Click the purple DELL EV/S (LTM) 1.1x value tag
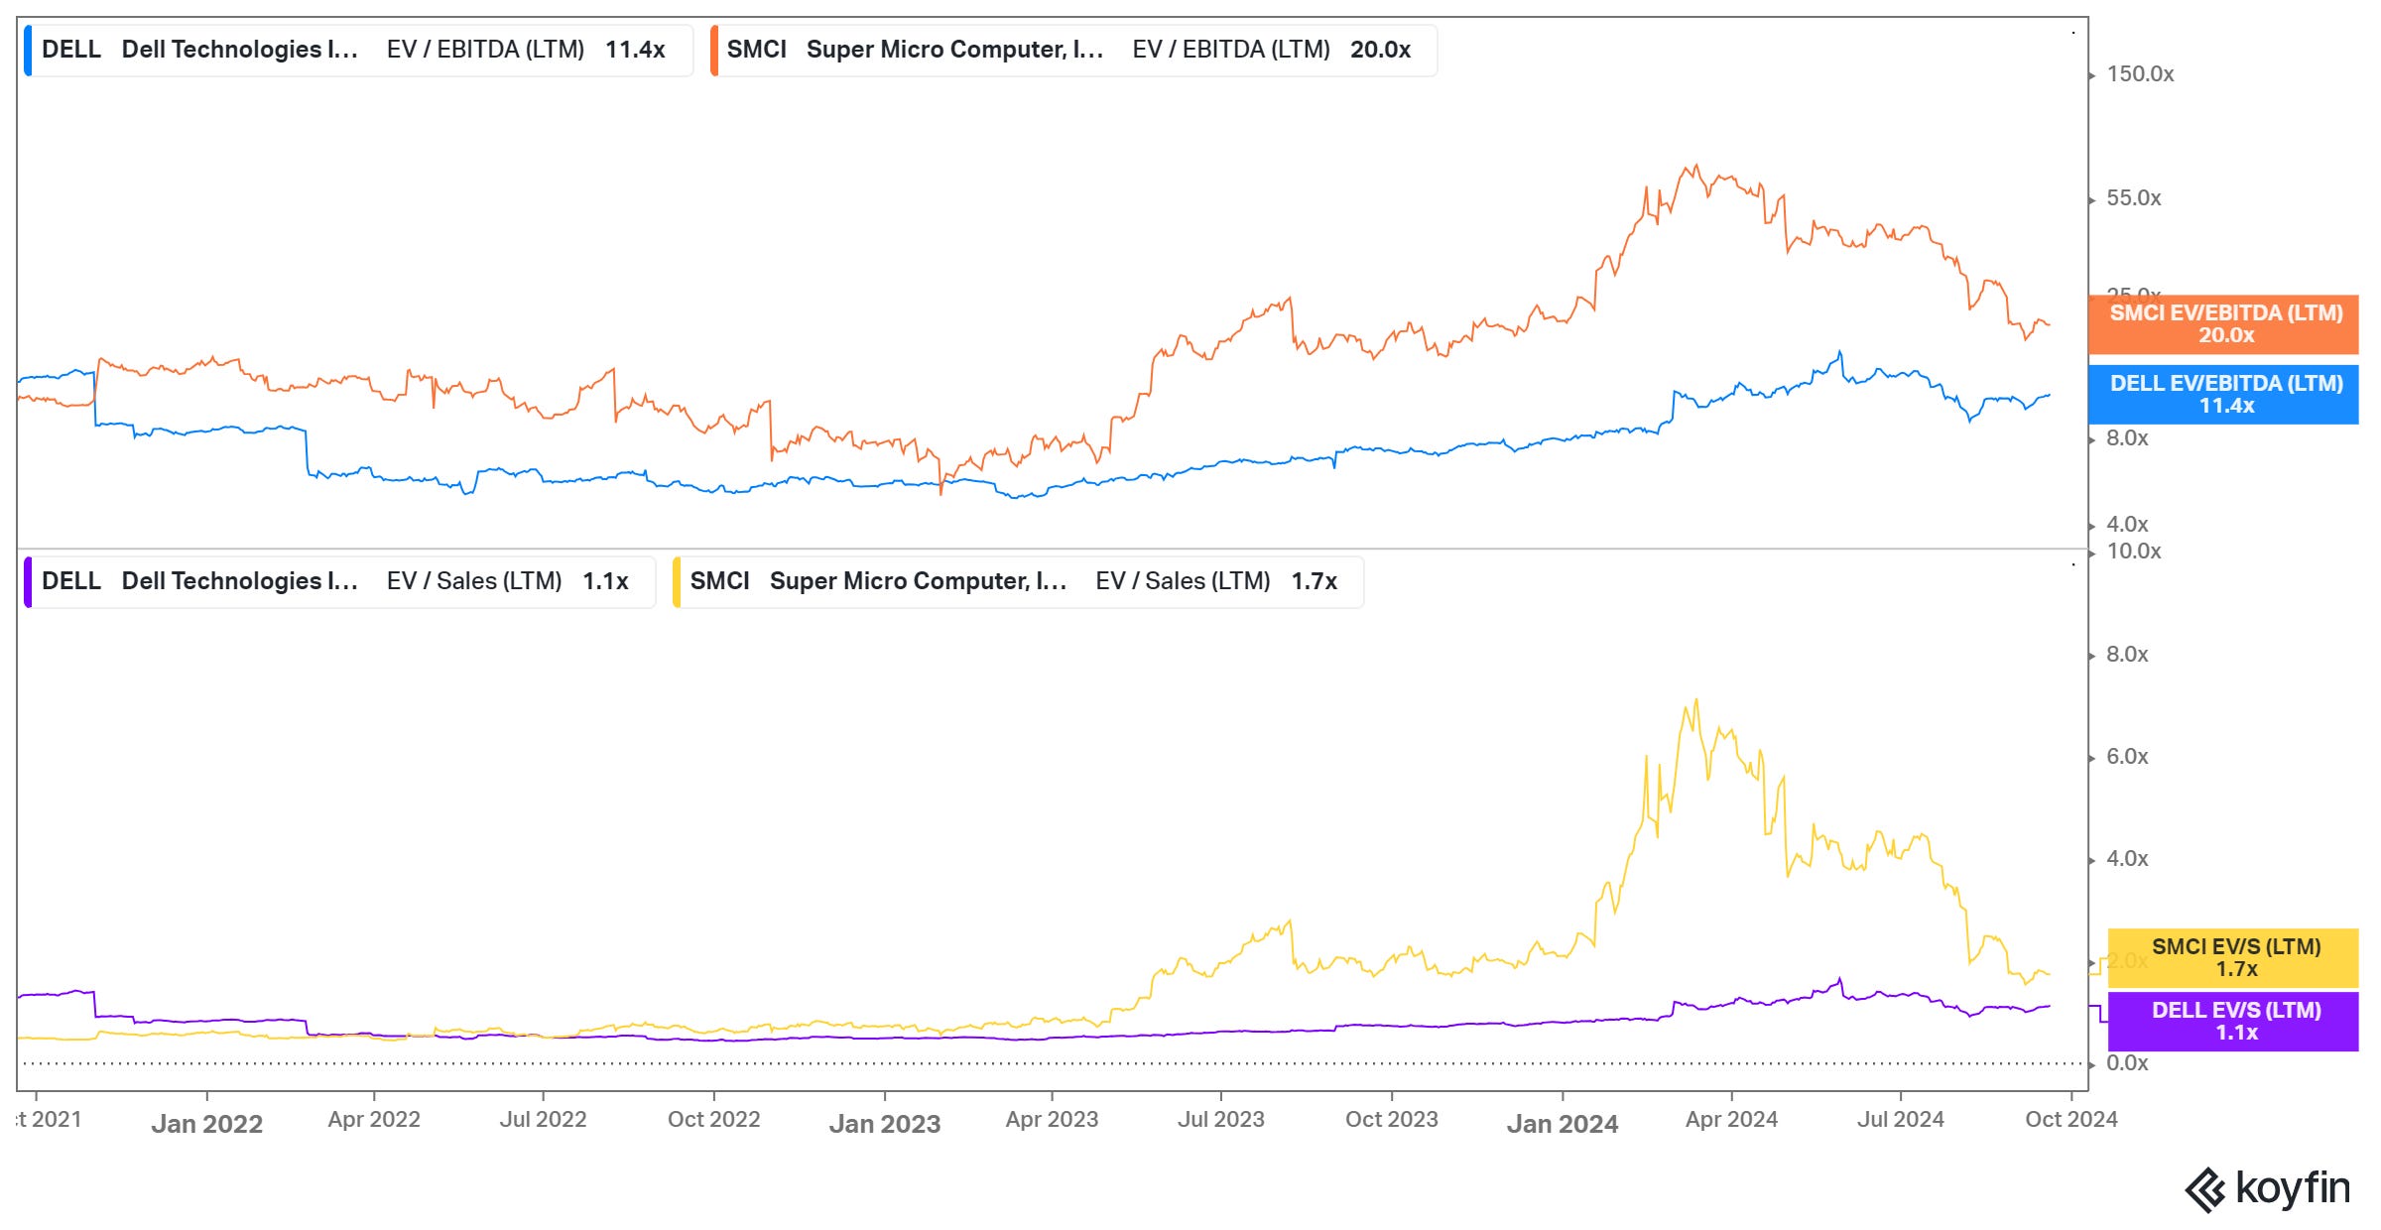The image size is (2381, 1230). (2233, 1022)
